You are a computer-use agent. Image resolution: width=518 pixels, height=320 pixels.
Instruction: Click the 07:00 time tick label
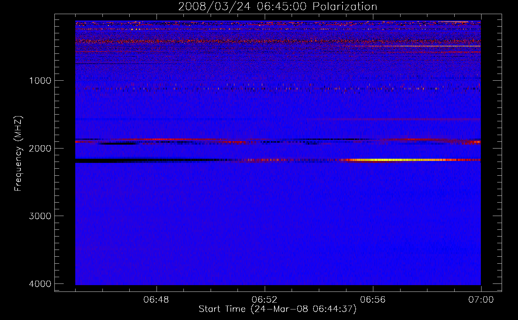pyautogui.click(x=481, y=300)
